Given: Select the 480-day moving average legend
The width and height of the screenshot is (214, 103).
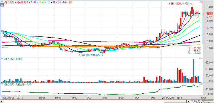Looking at the screenshot, I should (70, 3).
